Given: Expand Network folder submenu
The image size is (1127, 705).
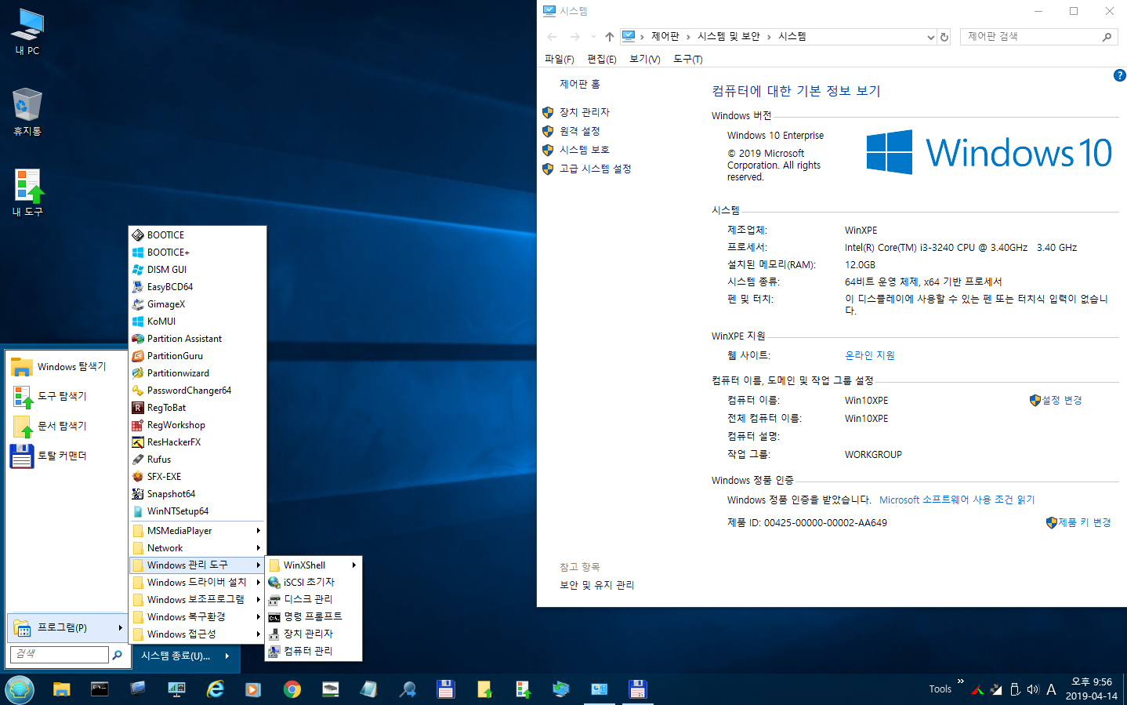Looking at the screenshot, I should point(197,547).
